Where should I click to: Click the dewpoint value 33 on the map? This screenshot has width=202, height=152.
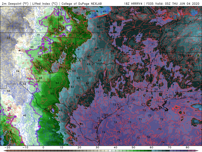[x=24, y=84]
